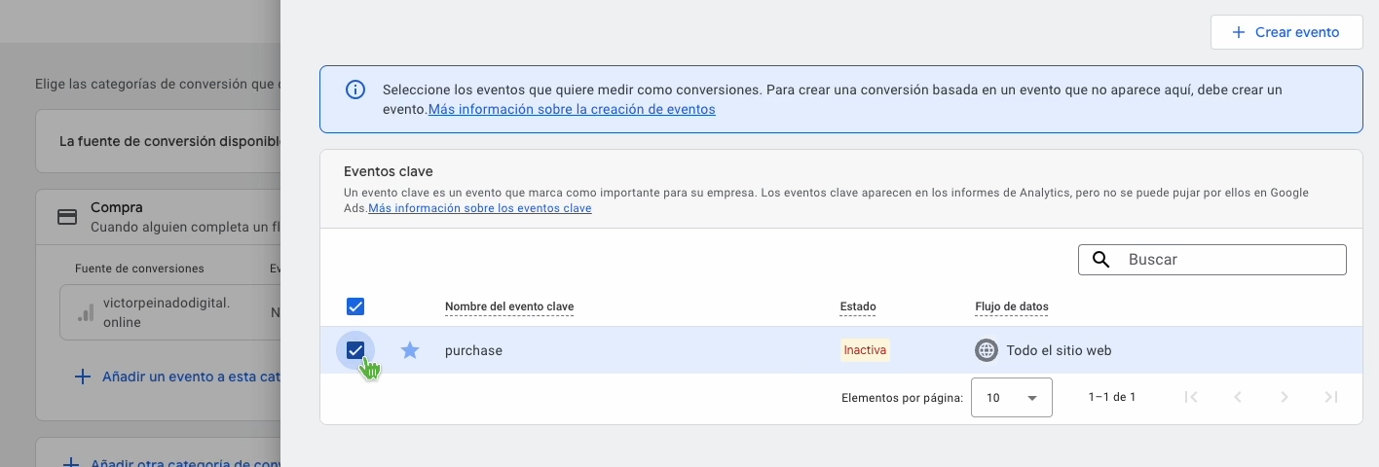Go to the previous page of events

(1238, 397)
